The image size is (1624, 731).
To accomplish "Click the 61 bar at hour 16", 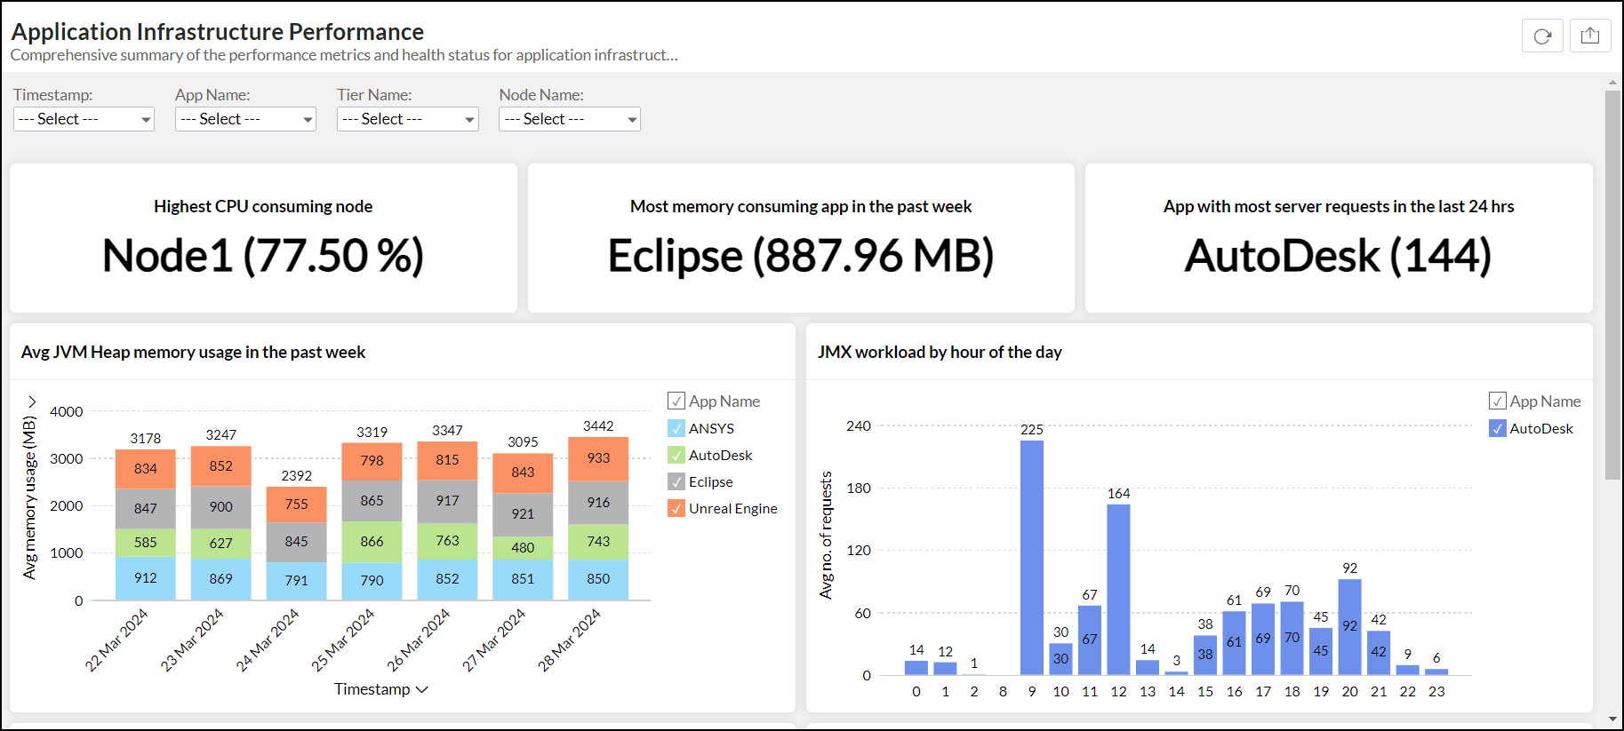I will [x=1235, y=643].
